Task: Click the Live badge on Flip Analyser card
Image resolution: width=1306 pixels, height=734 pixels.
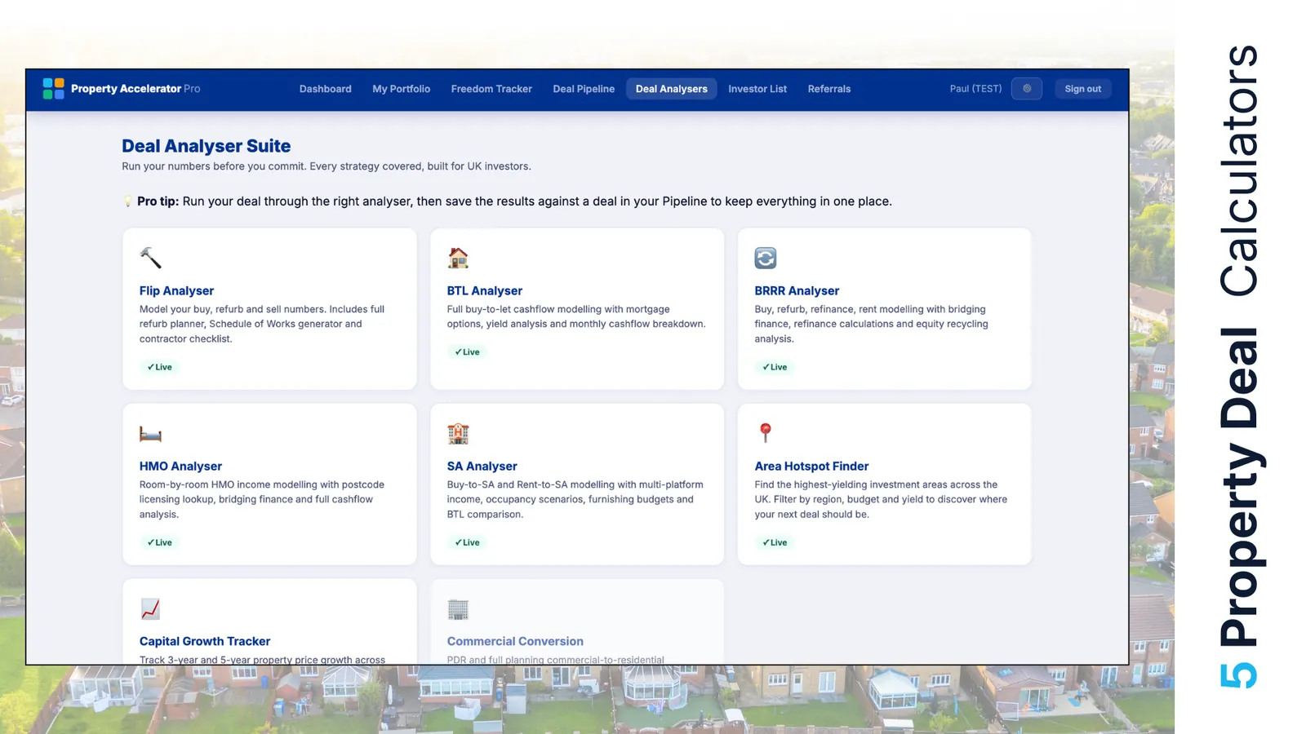Action: pyautogui.click(x=159, y=367)
